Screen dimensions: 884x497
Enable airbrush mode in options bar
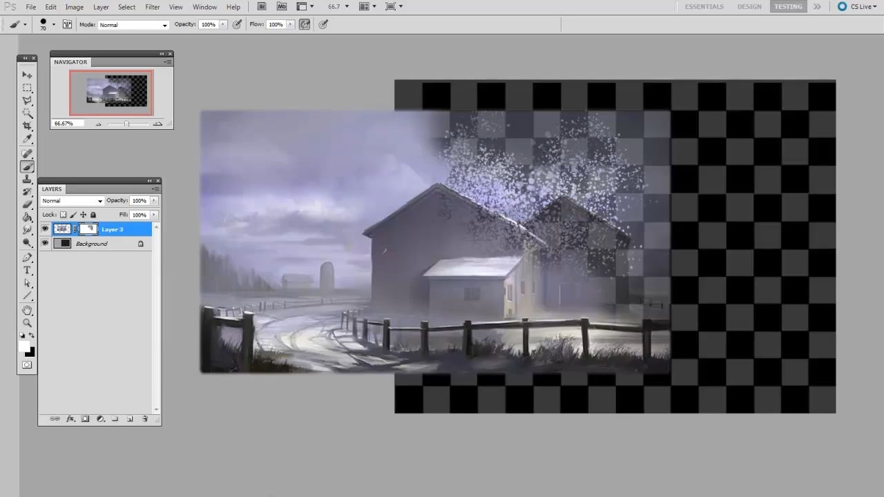(x=305, y=24)
